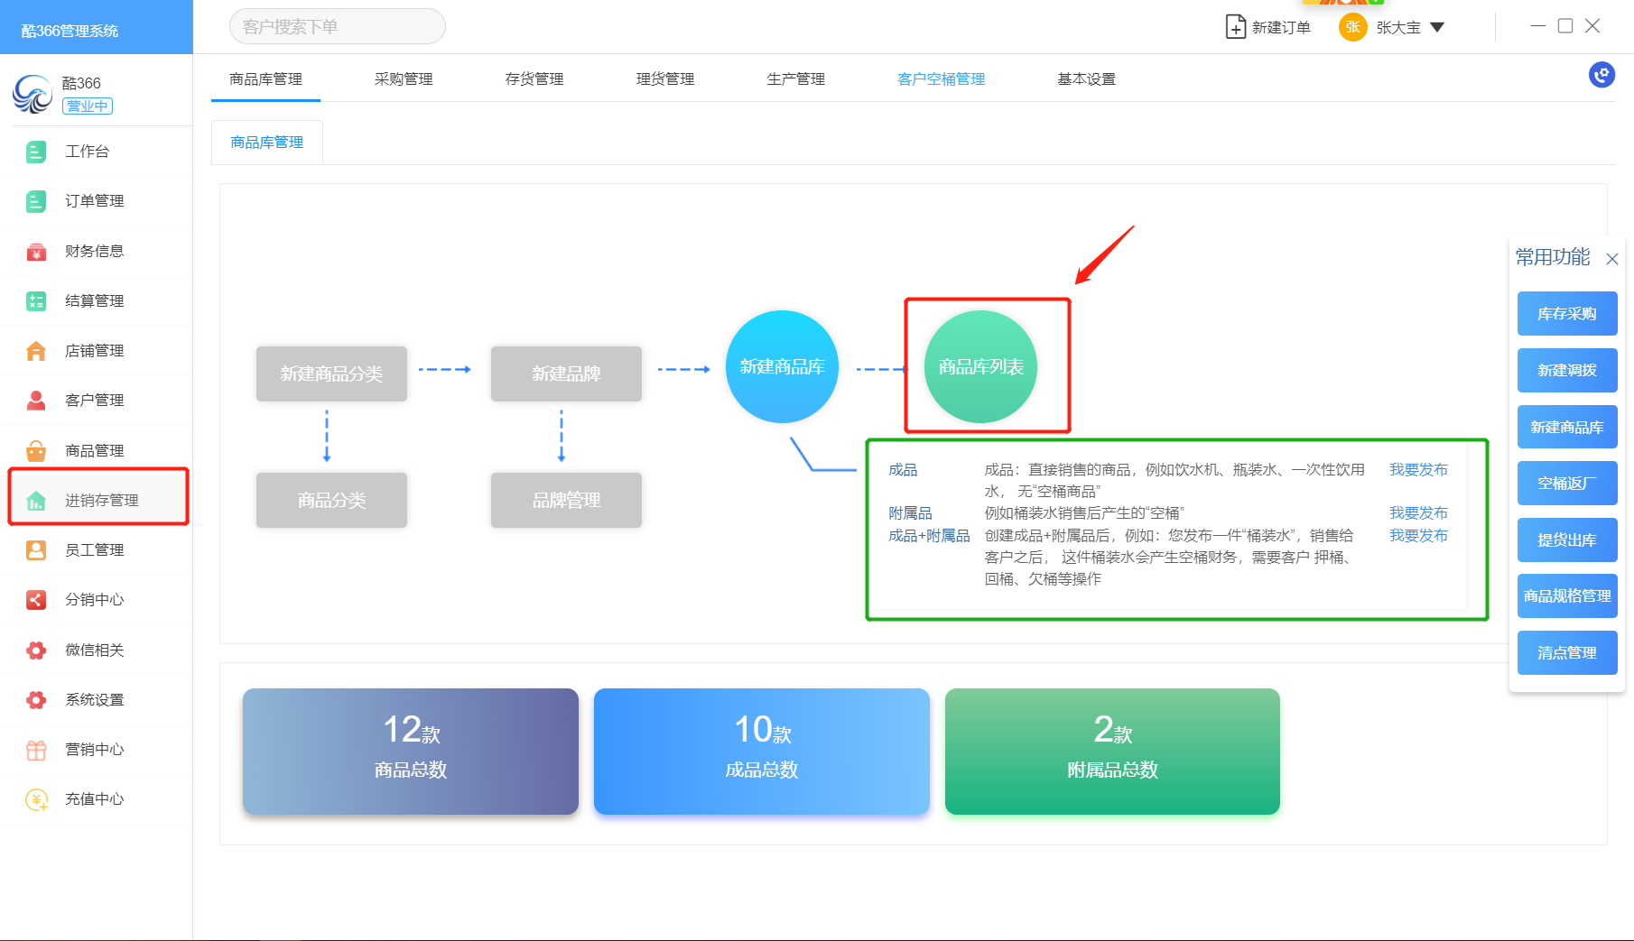1634x941 pixels.
Task: Expand the 张大宝 user dropdown arrow
Action: (x=1437, y=27)
